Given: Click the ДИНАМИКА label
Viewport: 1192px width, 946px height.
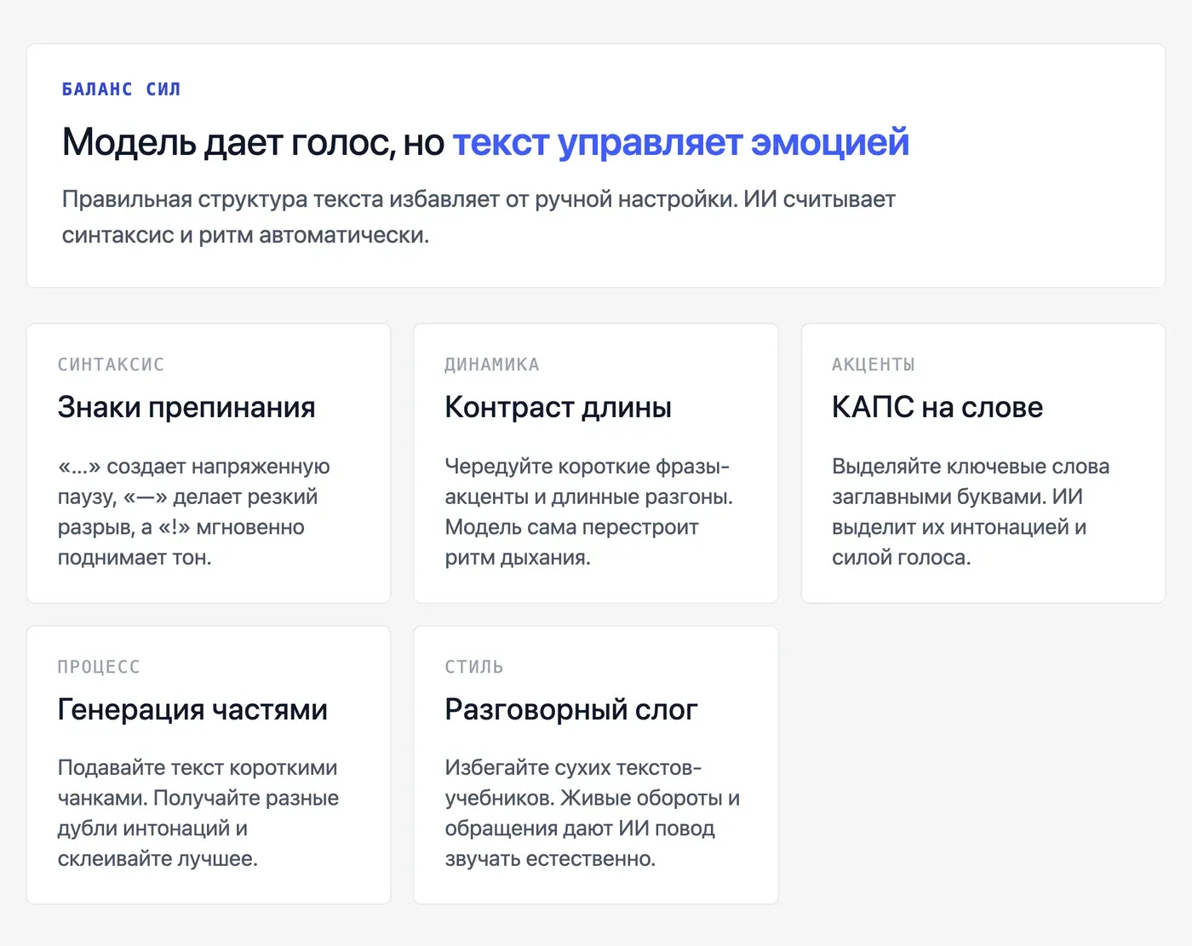Looking at the screenshot, I should tap(492, 364).
